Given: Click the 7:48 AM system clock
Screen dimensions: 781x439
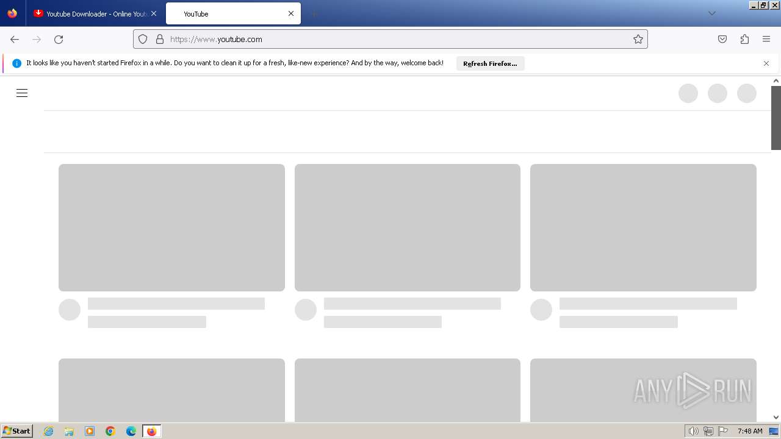Looking at the screenshot, I should 750,431.
